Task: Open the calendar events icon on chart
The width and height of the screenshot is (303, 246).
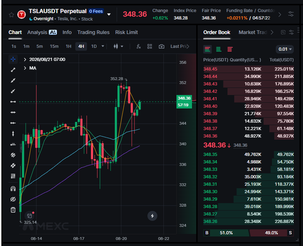Action: click(x=29, y=216)
